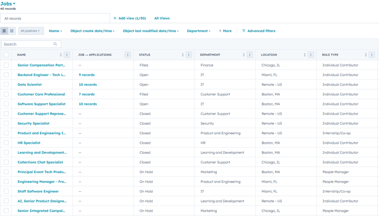Open Product and Engineering Intern record

(41, 133)
